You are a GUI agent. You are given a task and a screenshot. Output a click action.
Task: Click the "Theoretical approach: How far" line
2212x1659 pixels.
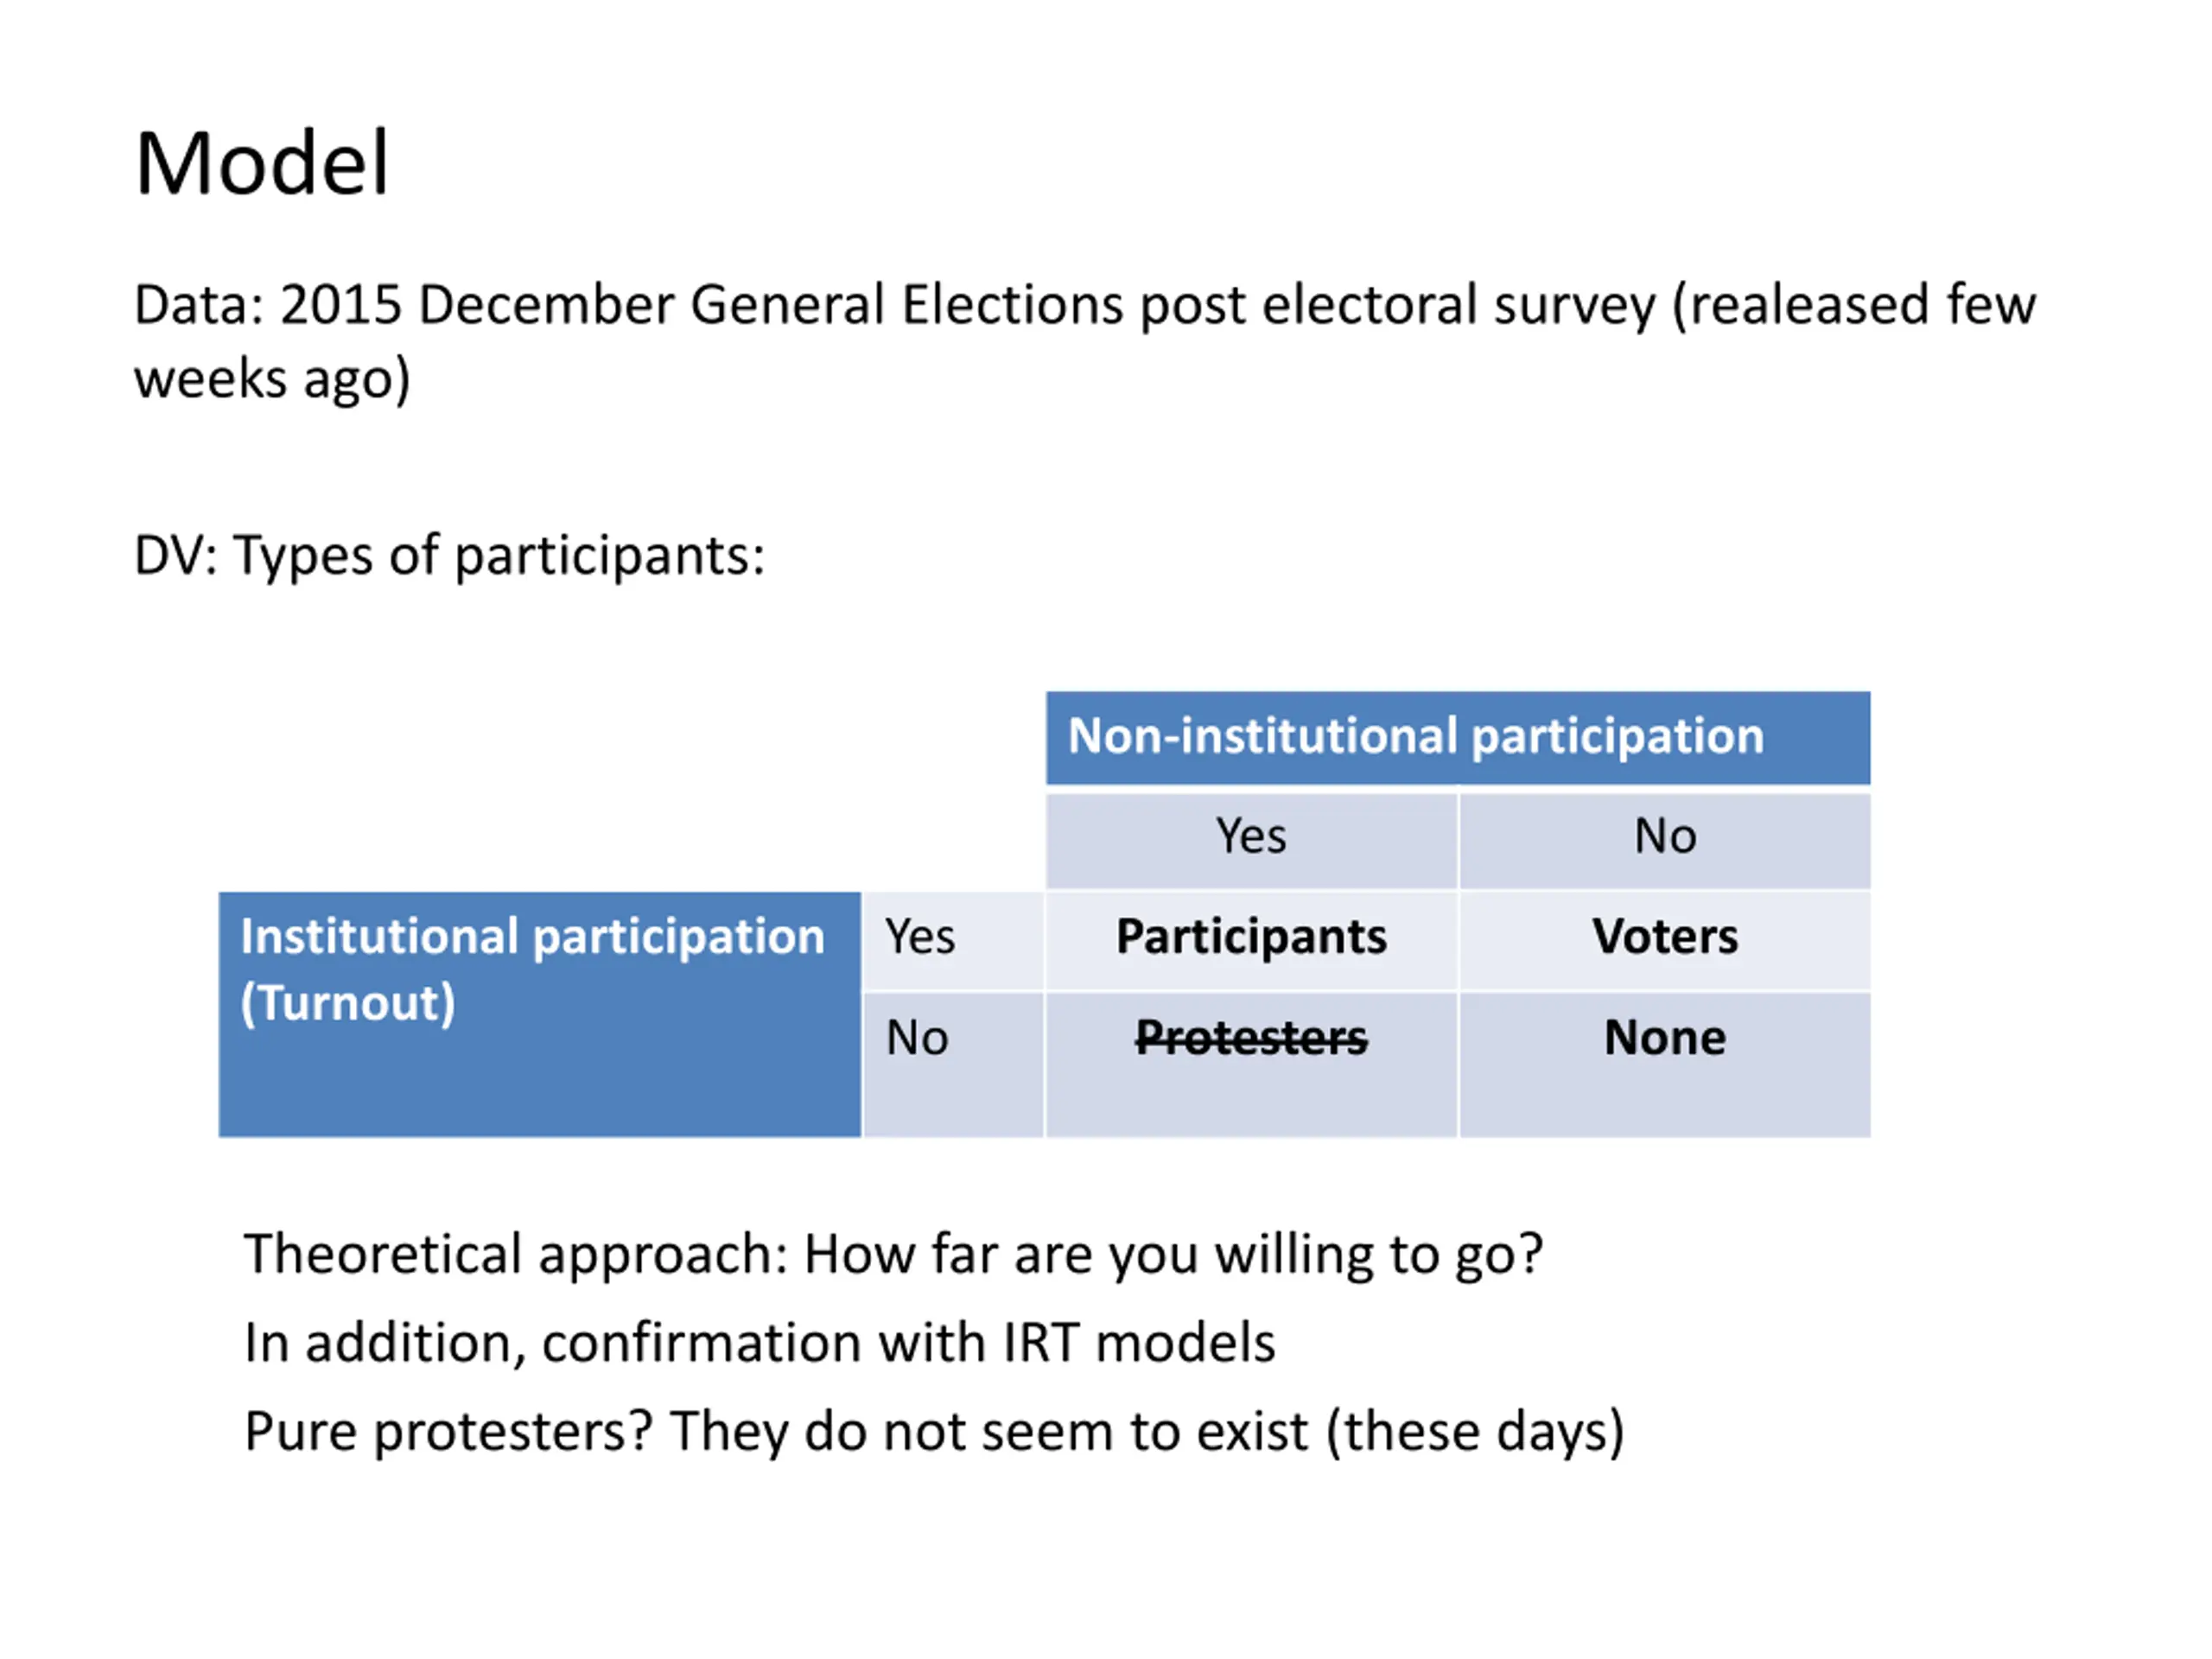[893, 1255]
